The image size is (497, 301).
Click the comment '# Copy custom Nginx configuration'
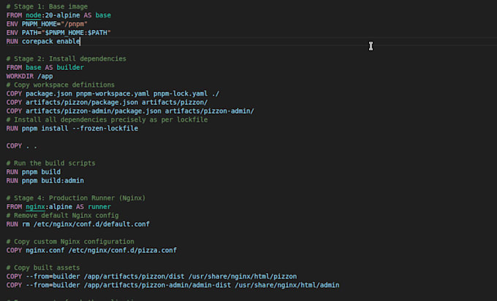tap(70, 241)
